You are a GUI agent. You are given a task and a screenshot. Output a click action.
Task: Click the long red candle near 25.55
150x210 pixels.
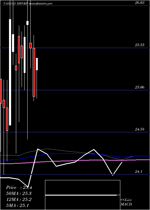coord(34,72)
